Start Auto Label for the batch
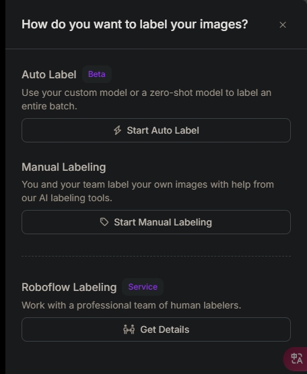 tap(156, 130)
